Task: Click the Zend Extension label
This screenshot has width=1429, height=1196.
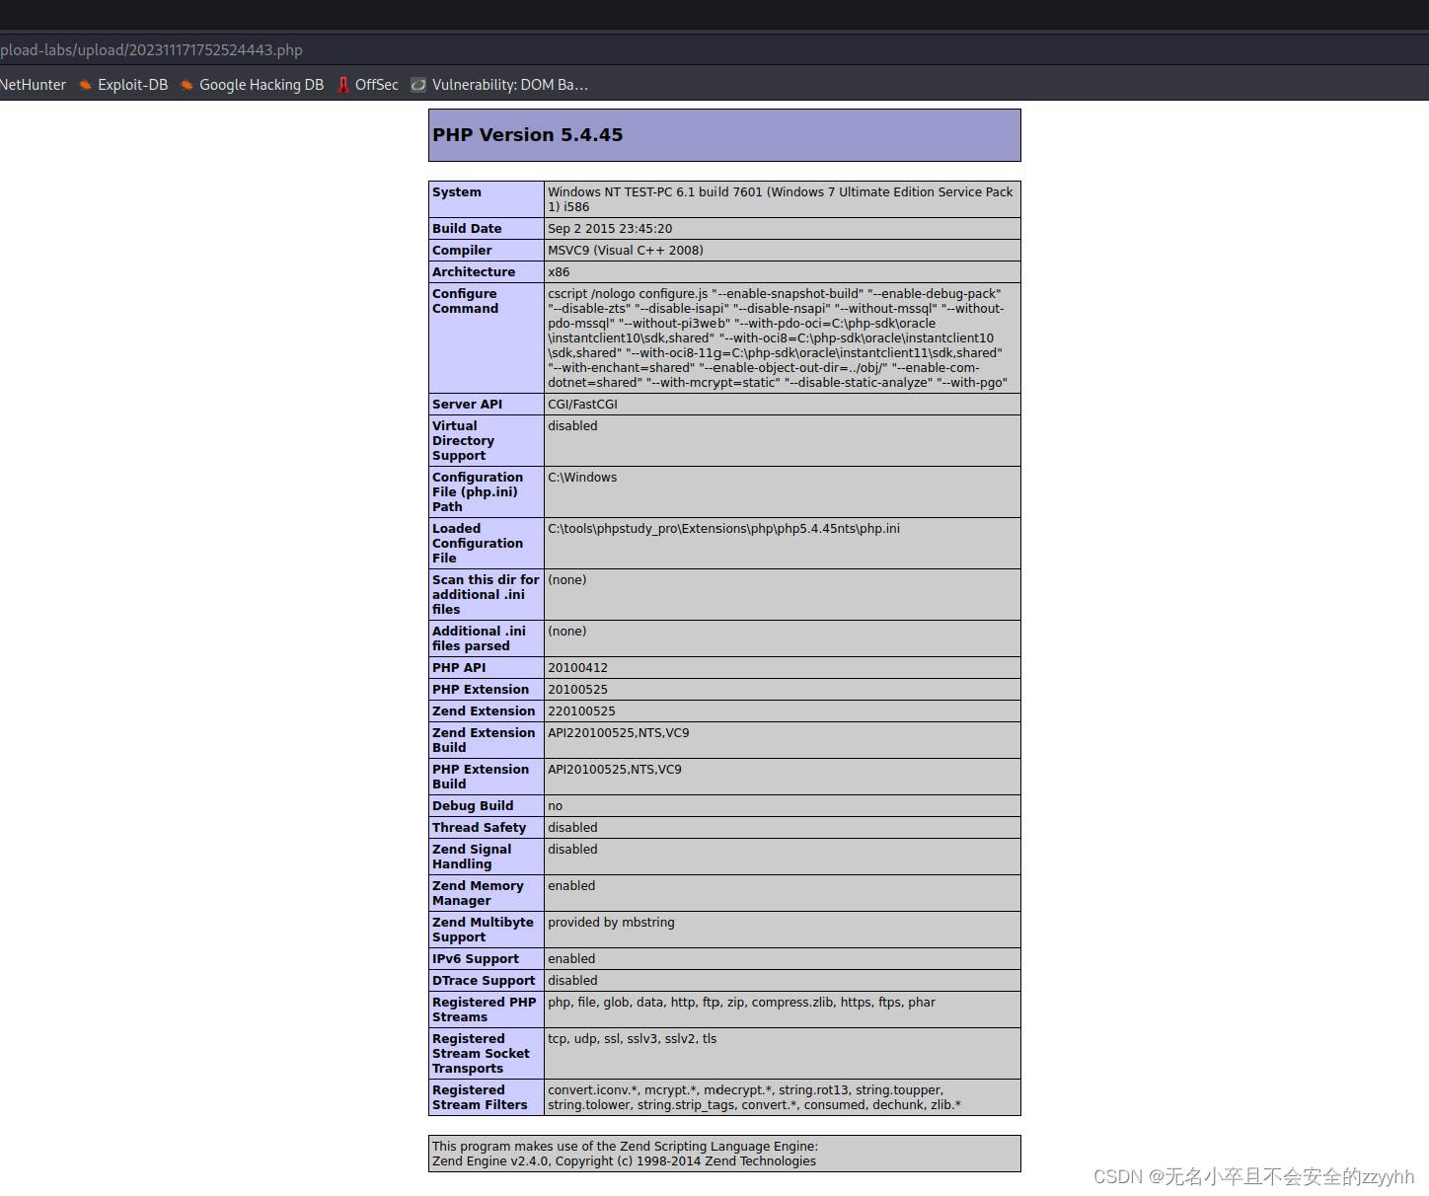Action: coord(484,711)
